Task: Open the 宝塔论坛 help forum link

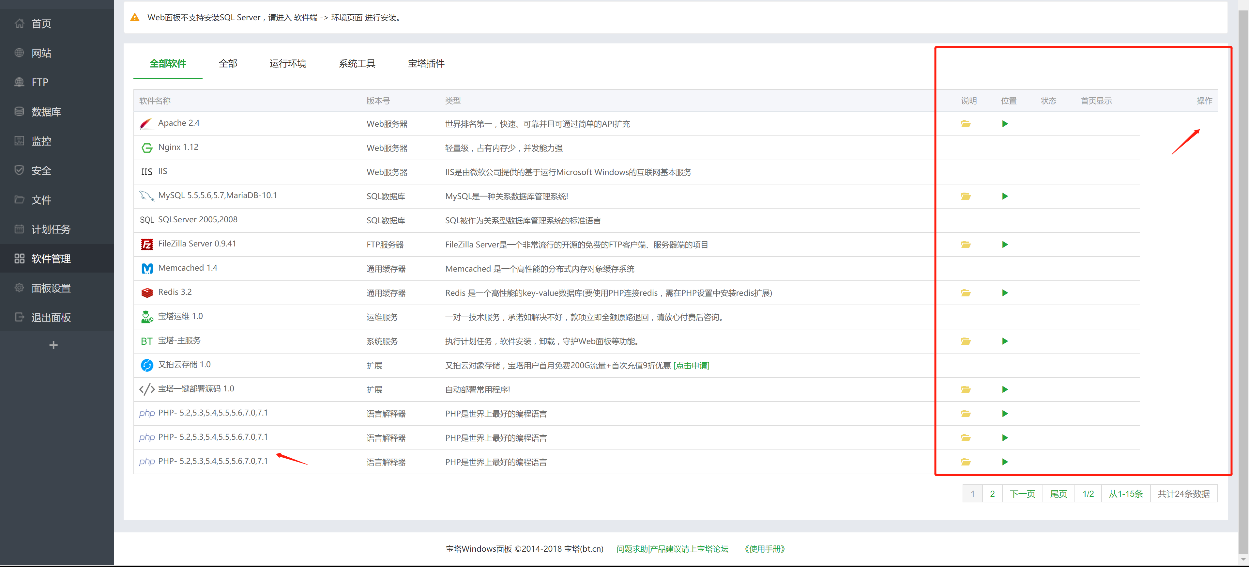Action: coord(672,549)
